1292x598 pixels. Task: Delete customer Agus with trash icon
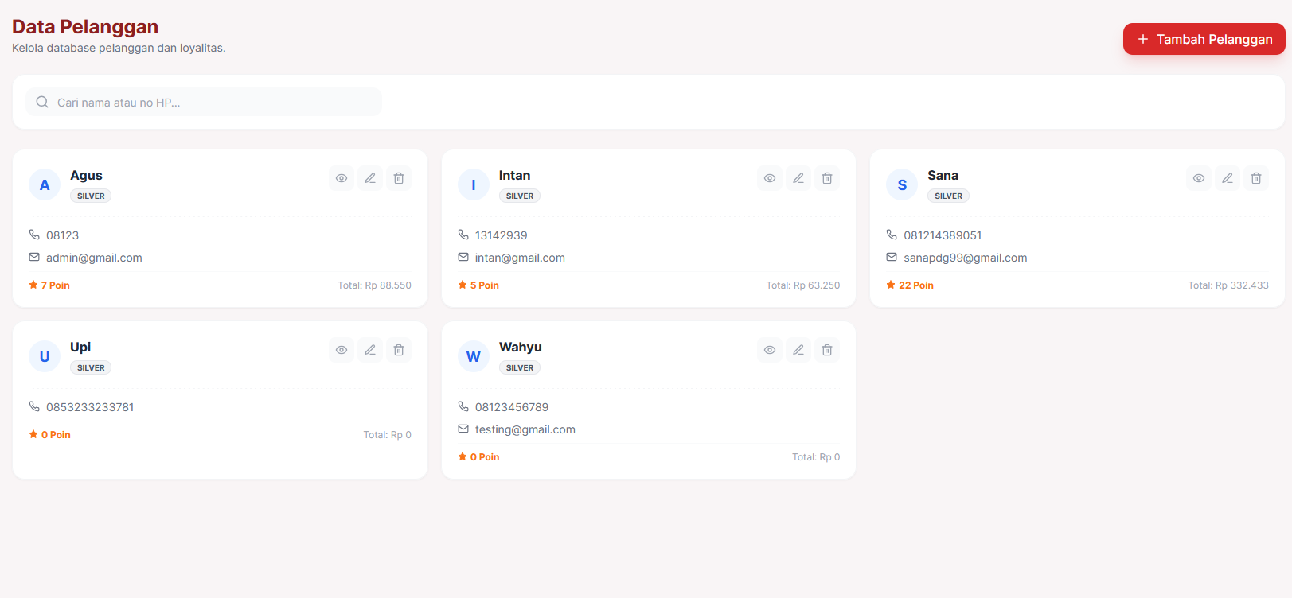399,178
